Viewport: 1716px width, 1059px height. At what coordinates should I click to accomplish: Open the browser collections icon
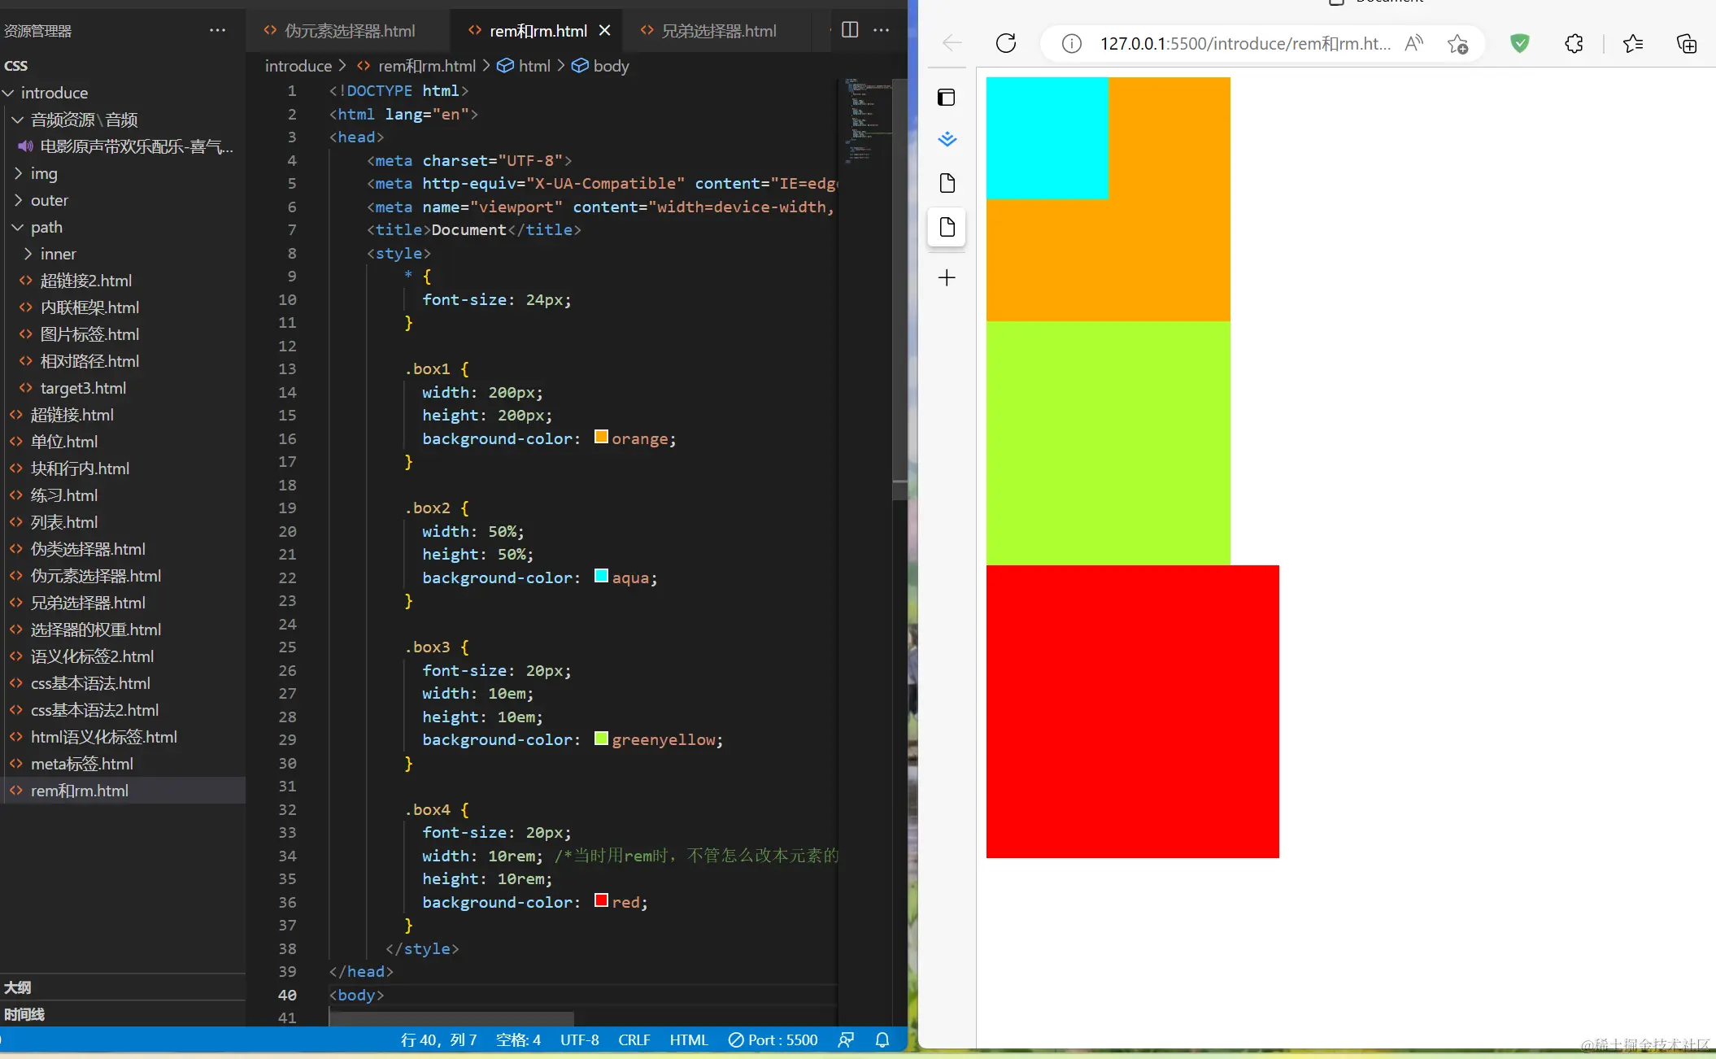pyautogui.click(x=1687, y=43)
